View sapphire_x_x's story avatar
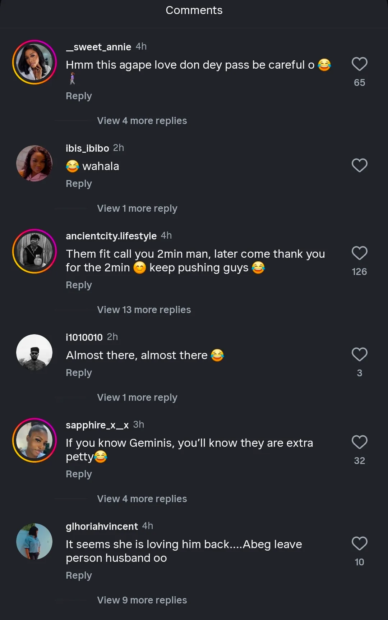 pyautogui.click(x=34, y=440)
